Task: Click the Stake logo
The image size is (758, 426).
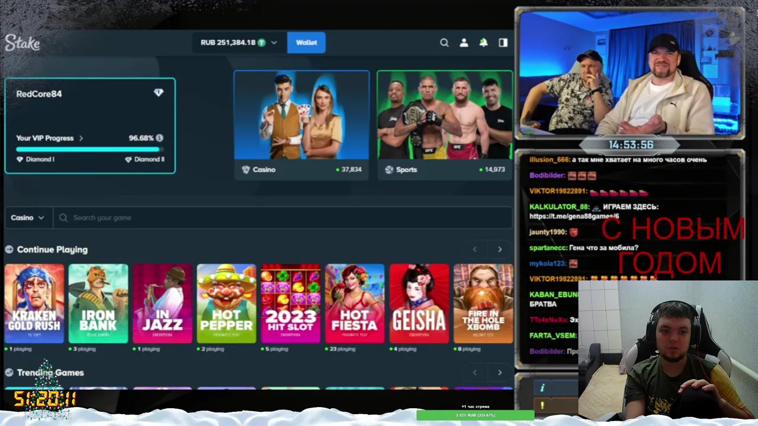Action: (x=23, y=43)
